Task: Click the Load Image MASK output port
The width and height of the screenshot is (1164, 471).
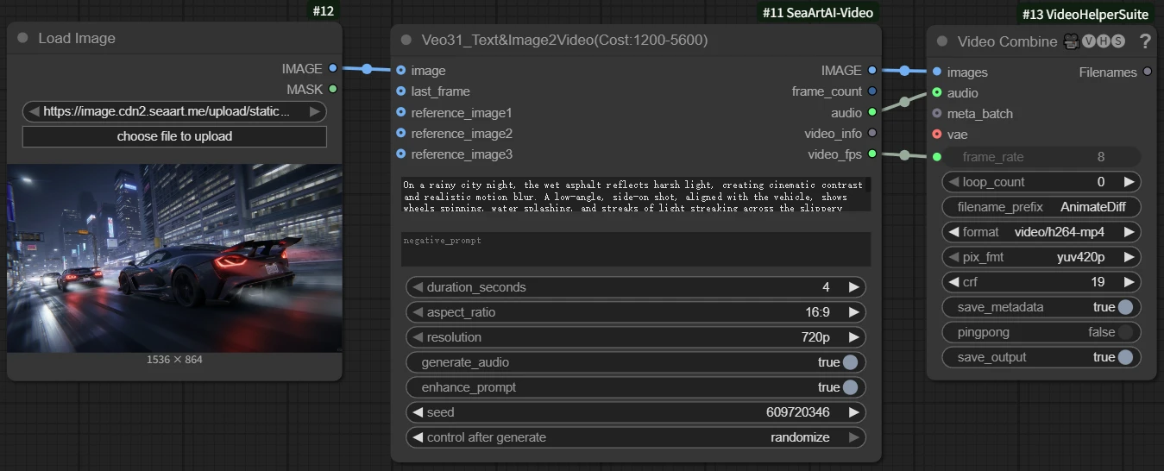Action: 333,89
